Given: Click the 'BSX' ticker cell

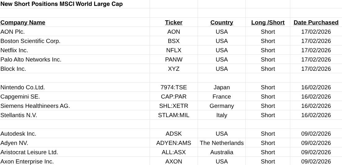Looking at the screenshot, I should [x=173, y=41].
